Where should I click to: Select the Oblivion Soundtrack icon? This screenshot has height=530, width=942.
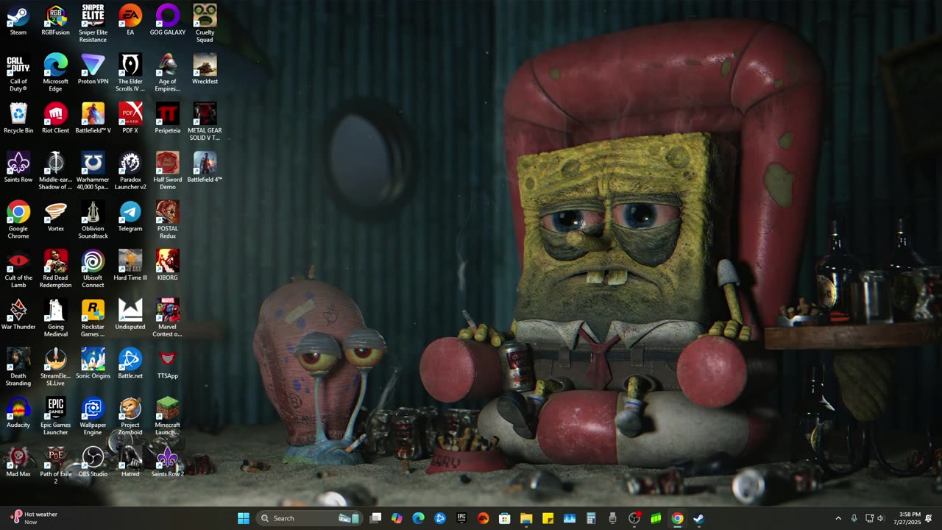[93, 219]
